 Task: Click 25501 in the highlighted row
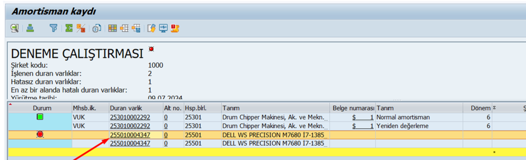coord(193,135)
